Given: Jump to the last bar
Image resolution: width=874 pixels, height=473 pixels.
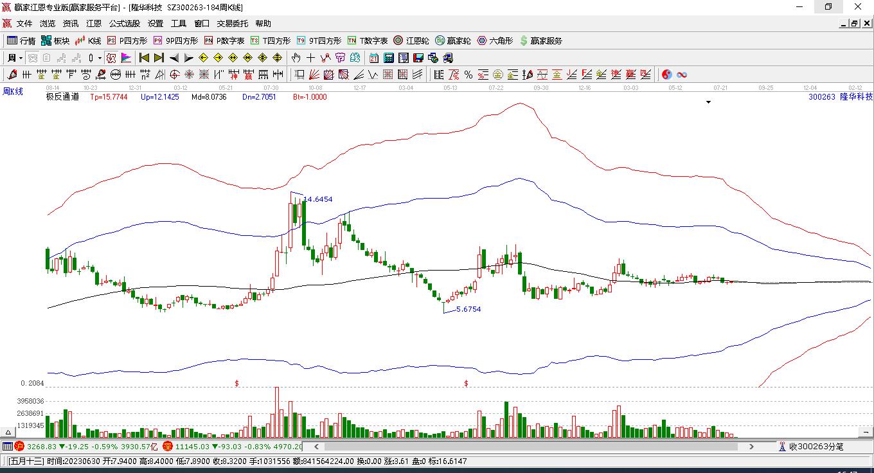Looking at the screenshot, I should (159, 58).
